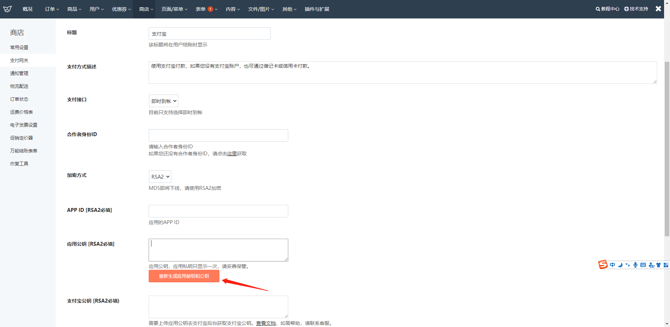Click the 这里 link to get partner ID

coord(232,154)
